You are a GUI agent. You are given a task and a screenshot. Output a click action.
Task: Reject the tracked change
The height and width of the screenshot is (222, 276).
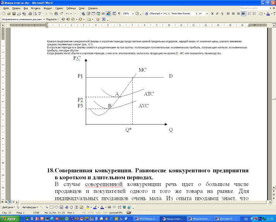click(81, 19)
